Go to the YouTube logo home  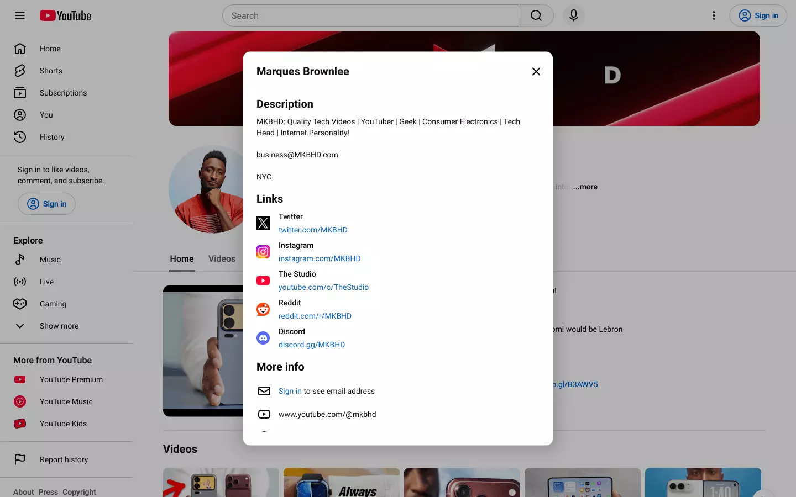(x=65, y=15)
